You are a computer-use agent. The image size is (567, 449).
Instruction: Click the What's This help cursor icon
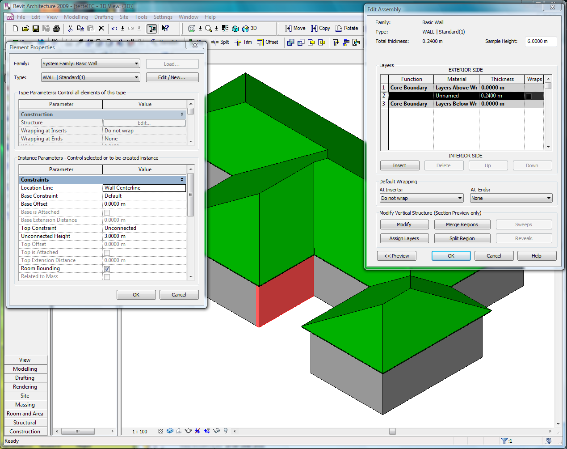coord(165,28)
